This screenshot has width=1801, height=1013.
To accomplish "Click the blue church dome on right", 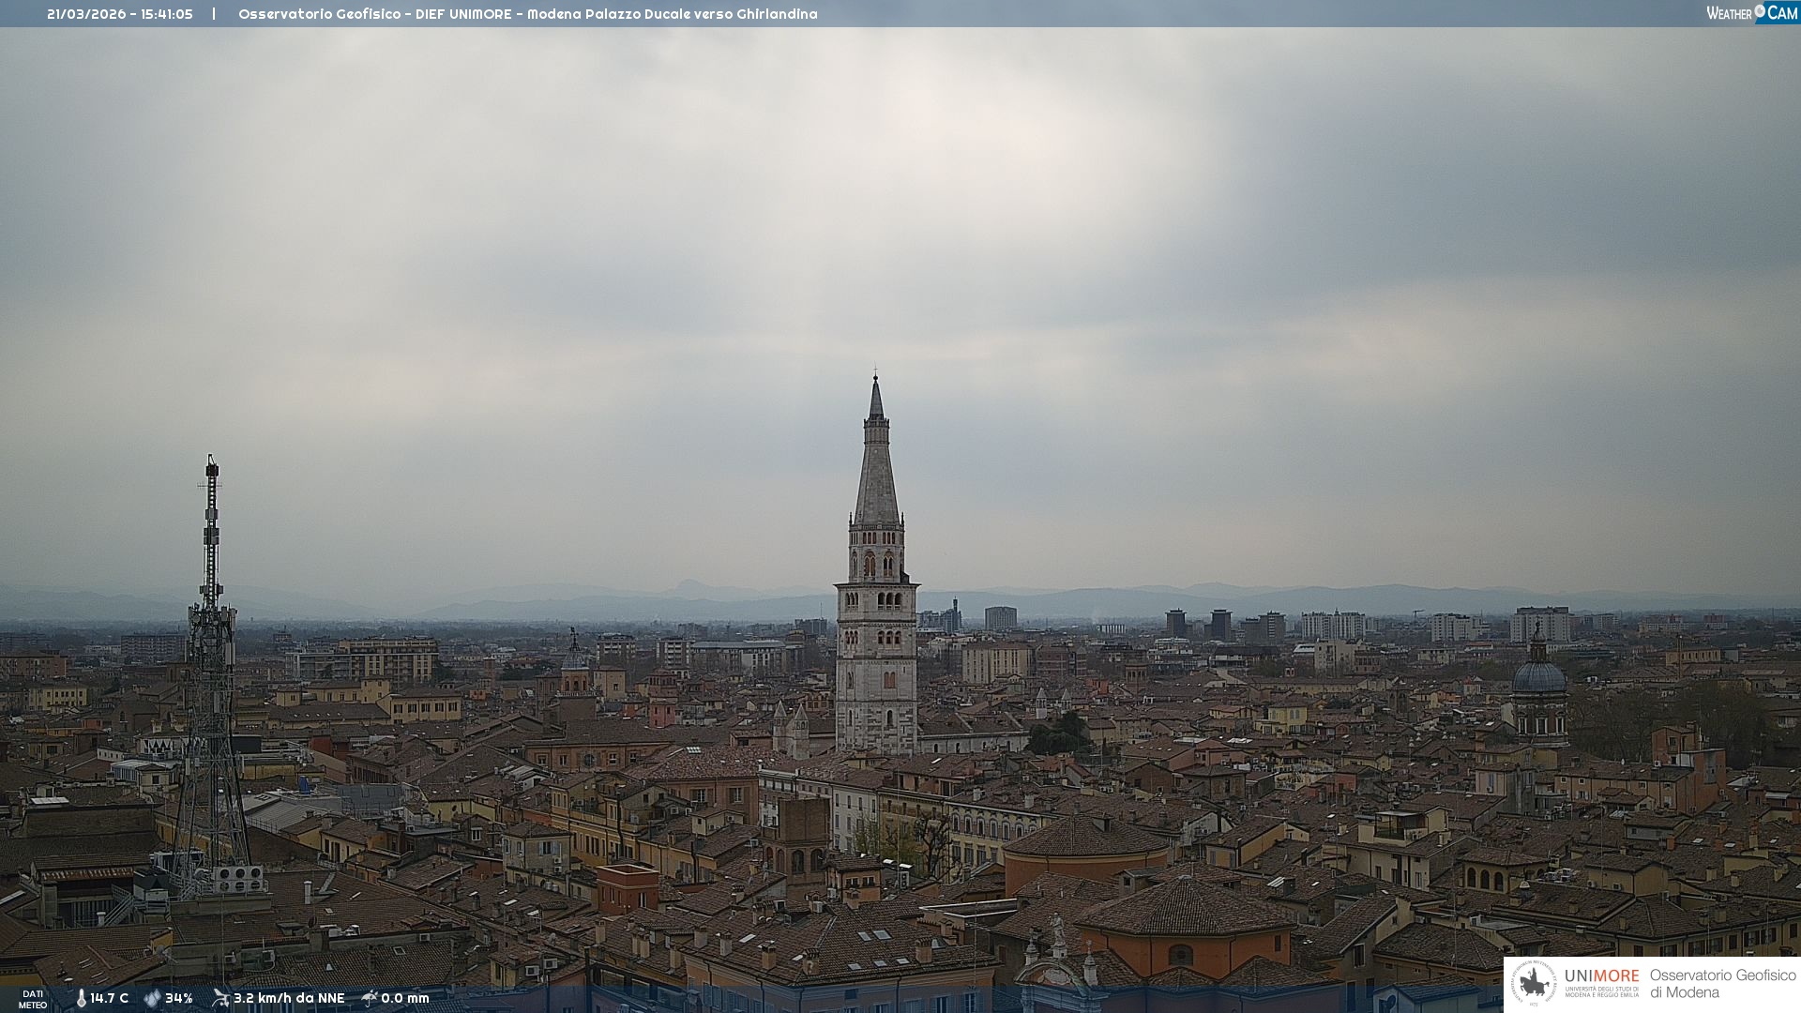I will tap(1538, 675).
